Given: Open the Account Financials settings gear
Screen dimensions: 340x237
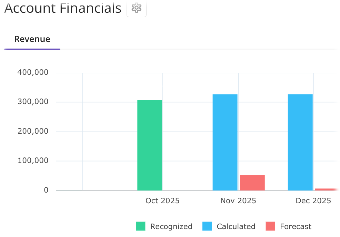Looking at the screenshot, I should pyautogui.click(x=136, y=8).
